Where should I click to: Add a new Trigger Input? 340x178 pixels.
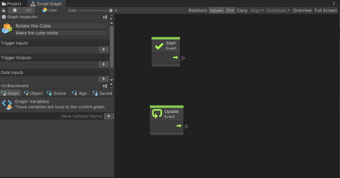[104, 49]
